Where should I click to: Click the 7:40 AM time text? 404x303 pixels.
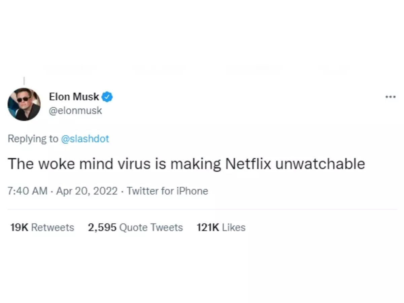pyautogui.click(x=27, y=191)
